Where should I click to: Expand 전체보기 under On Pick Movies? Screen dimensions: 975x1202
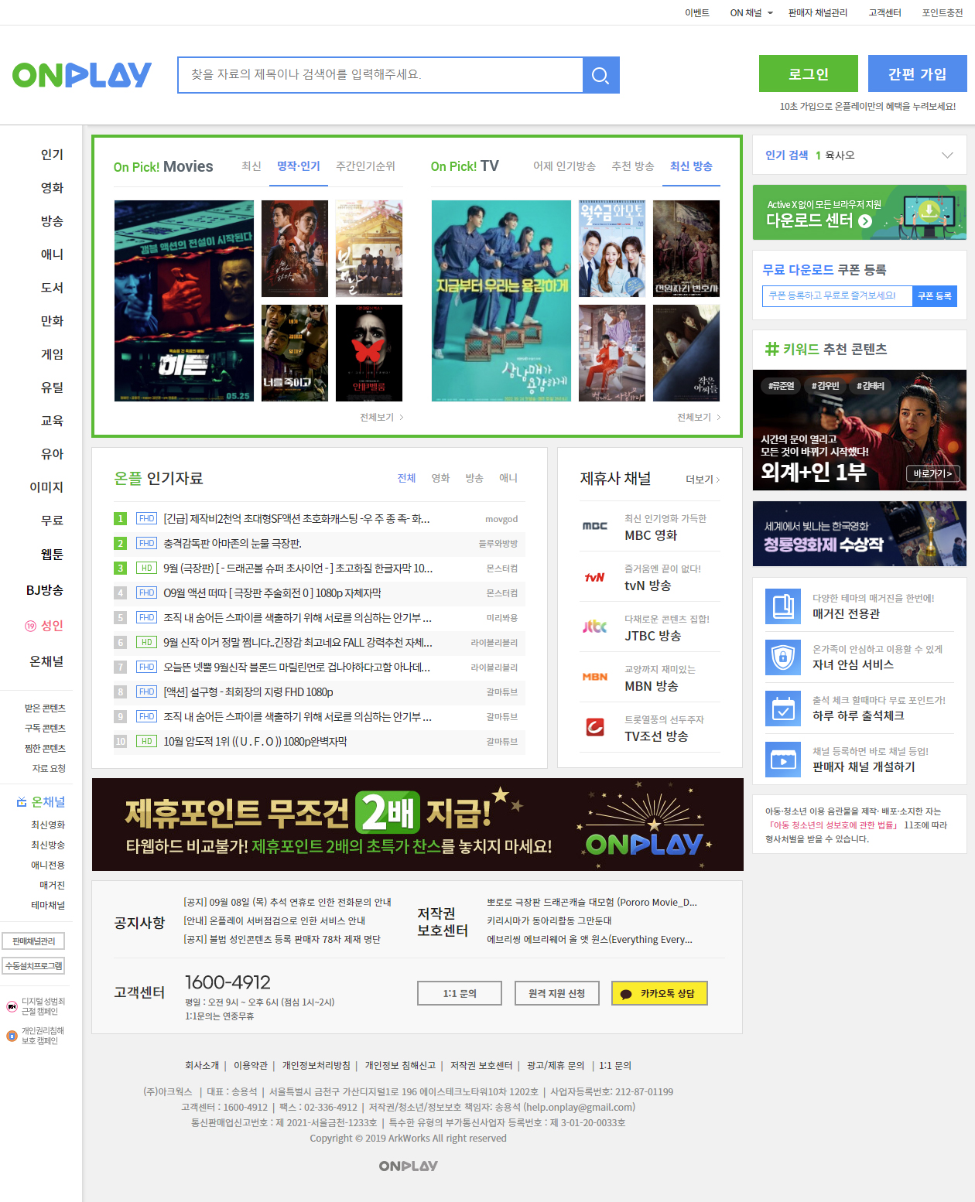pyautogui.click(x=381, y=417)
